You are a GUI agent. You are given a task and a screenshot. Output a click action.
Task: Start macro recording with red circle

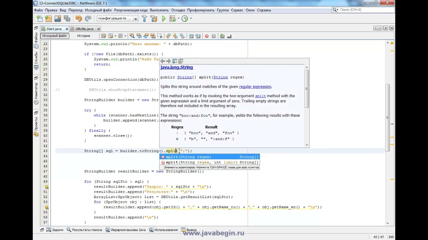(207, 36)
